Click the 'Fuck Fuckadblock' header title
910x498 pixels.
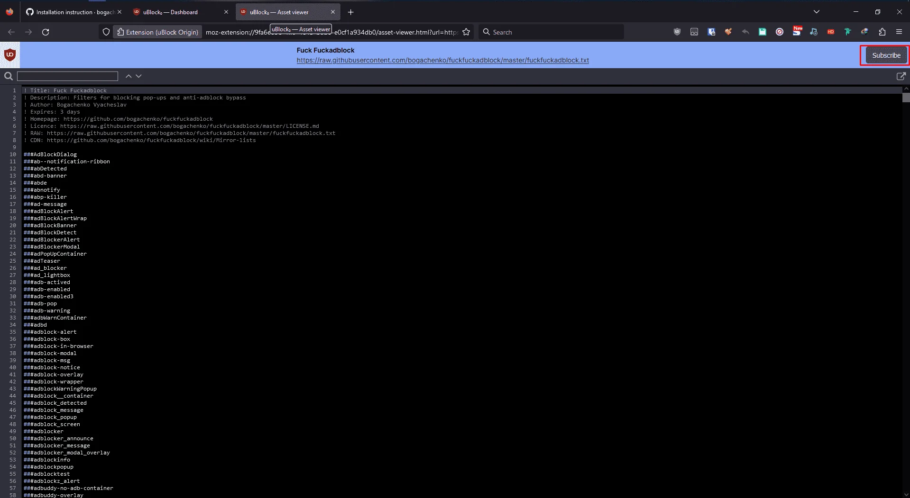[x=325, y=50]
